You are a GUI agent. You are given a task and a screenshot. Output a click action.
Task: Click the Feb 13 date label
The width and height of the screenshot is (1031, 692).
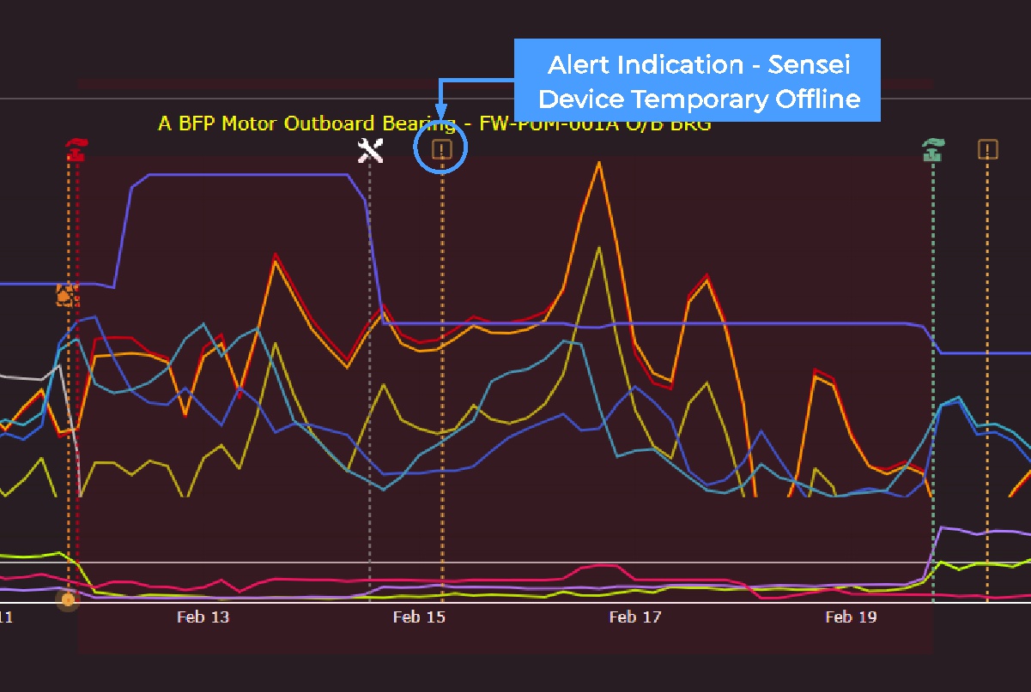pos(203,617)
